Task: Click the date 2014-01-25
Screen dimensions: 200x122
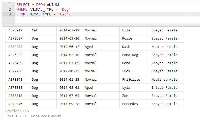Action: pos(69,80)
